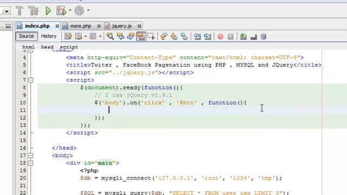This screenshot has width=347, height=195.
Task: Click line number 20 in the gutter
Action: pos(23,178)
